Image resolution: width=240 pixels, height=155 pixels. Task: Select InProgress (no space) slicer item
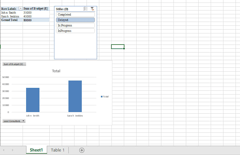[x=76, y=31]
